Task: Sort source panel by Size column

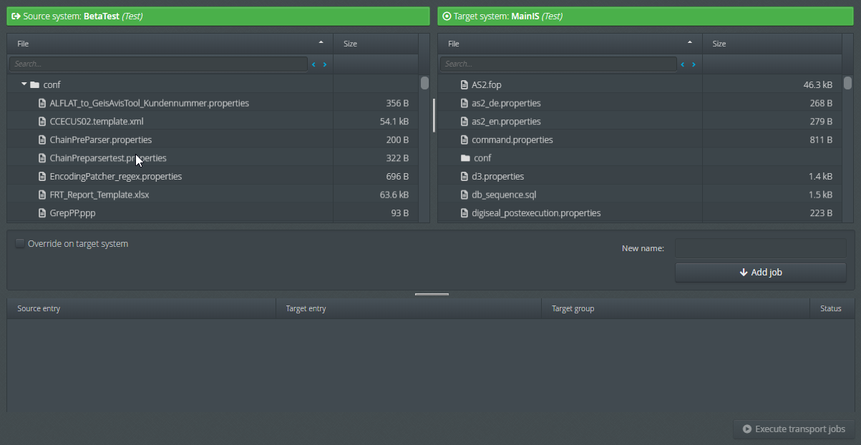Action: pos(376,44)
